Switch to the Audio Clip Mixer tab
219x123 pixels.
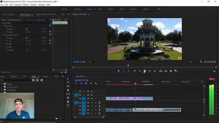(46, 14)
